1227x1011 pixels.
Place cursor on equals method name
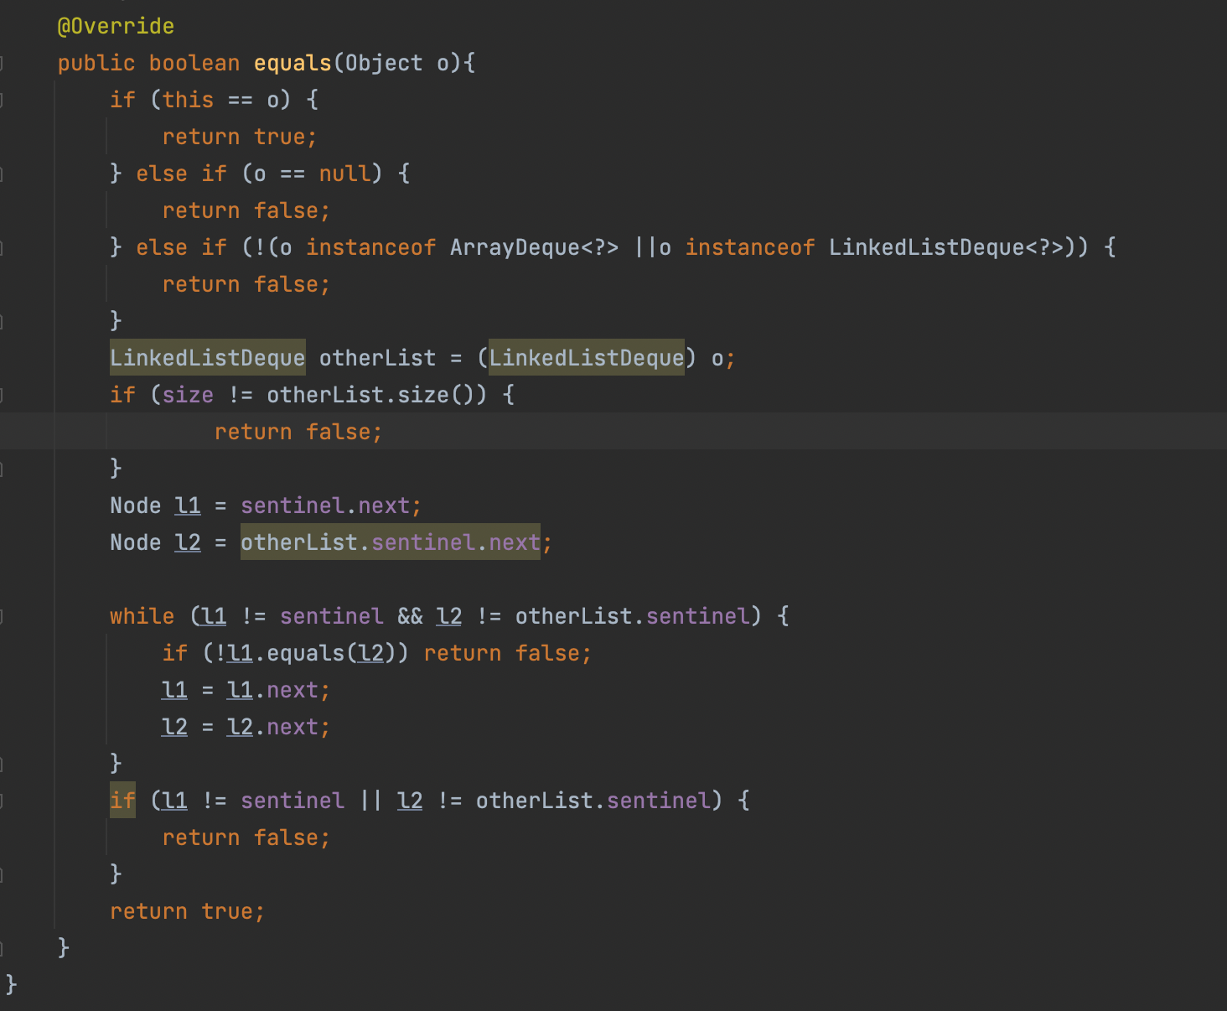[293, 64]
